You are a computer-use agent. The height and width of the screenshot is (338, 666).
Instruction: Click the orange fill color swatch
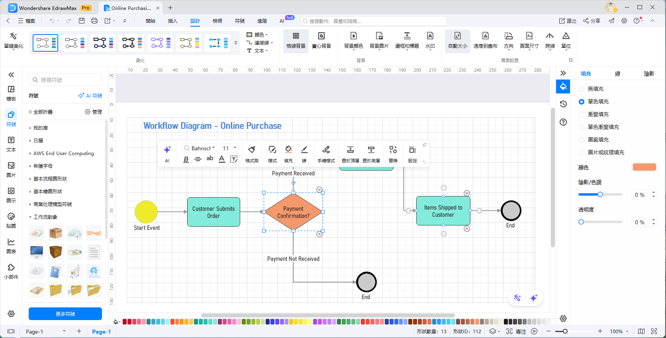[x=644, y=167]
